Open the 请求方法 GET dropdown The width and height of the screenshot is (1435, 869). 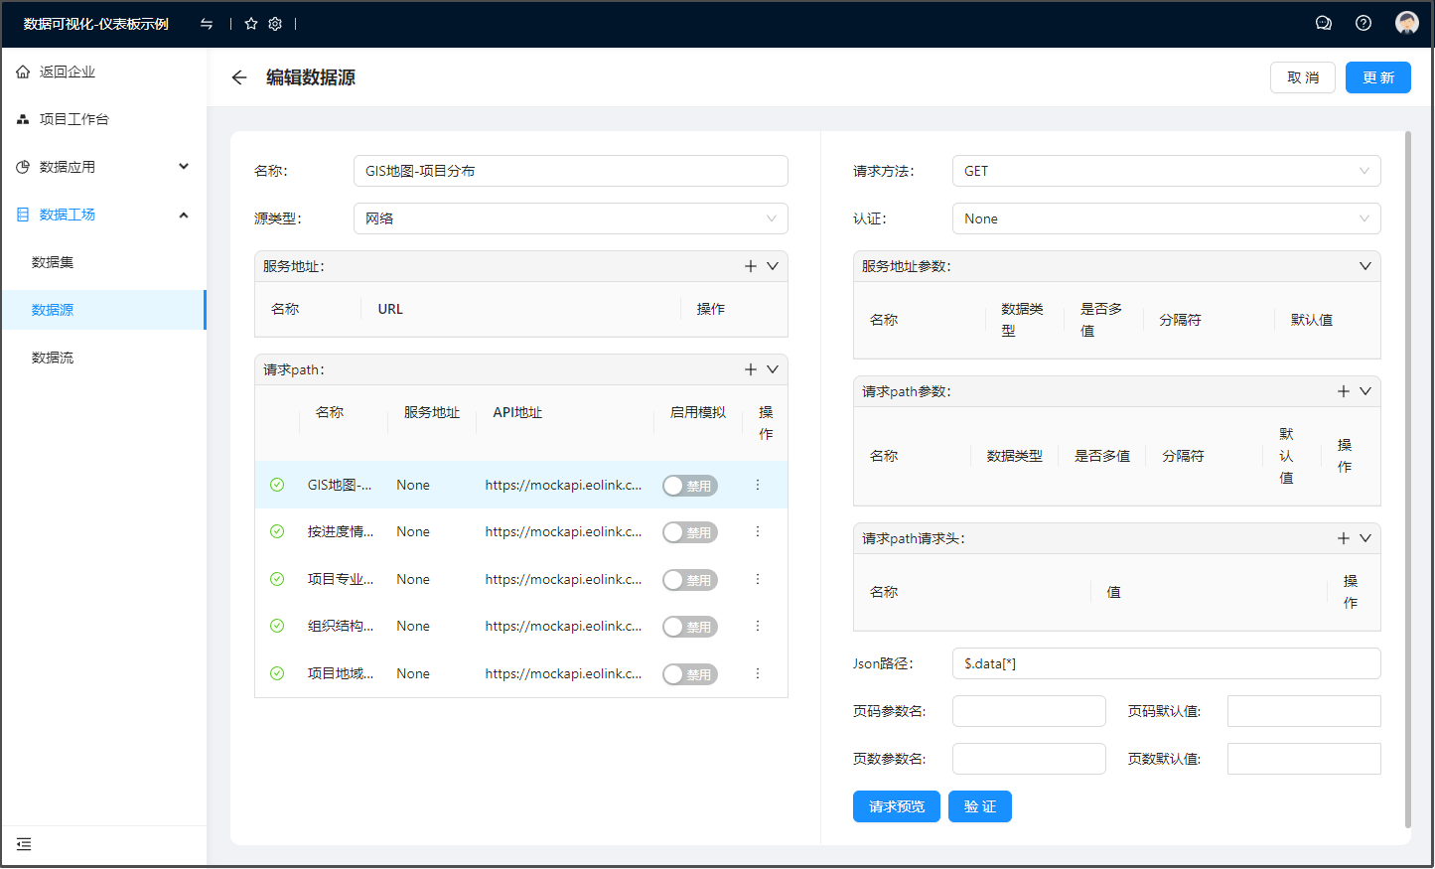coord(1166,171)
